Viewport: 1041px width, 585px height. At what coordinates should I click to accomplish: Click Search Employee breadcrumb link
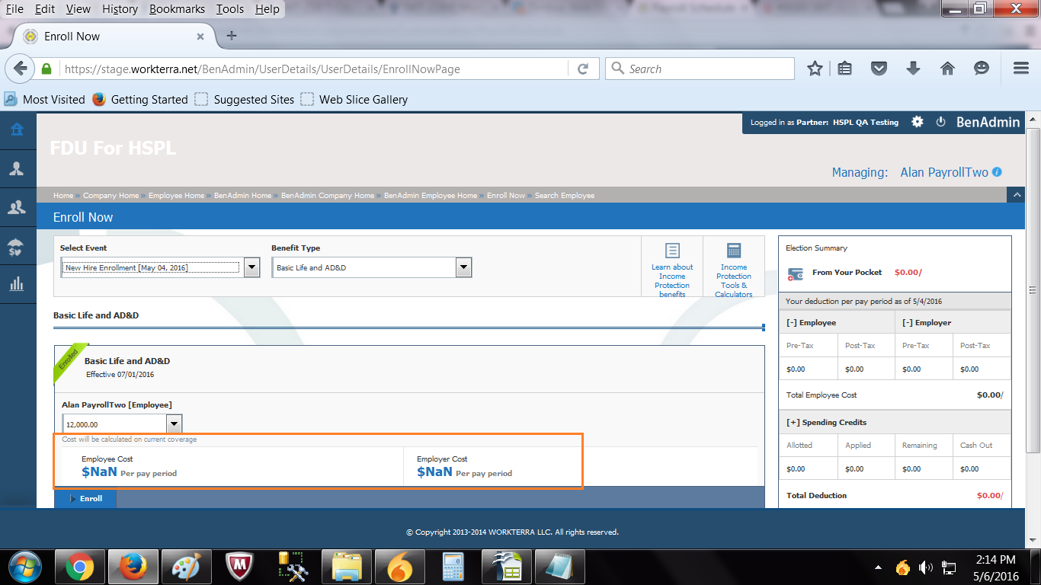click(564, 196)
